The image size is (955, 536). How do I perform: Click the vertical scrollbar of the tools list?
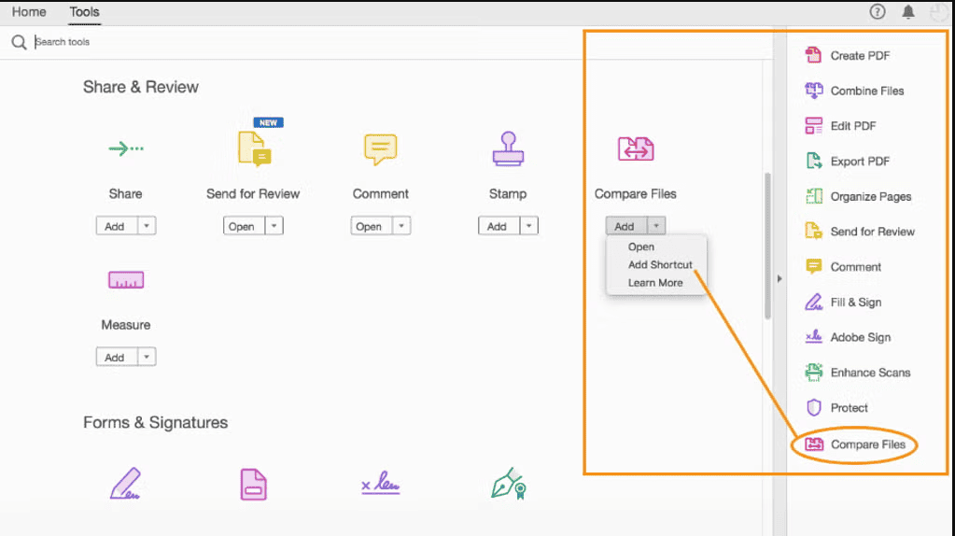(x=767, y=246)
